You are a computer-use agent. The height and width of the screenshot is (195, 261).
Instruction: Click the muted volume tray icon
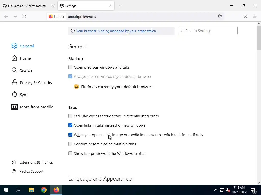click(228, 190)
